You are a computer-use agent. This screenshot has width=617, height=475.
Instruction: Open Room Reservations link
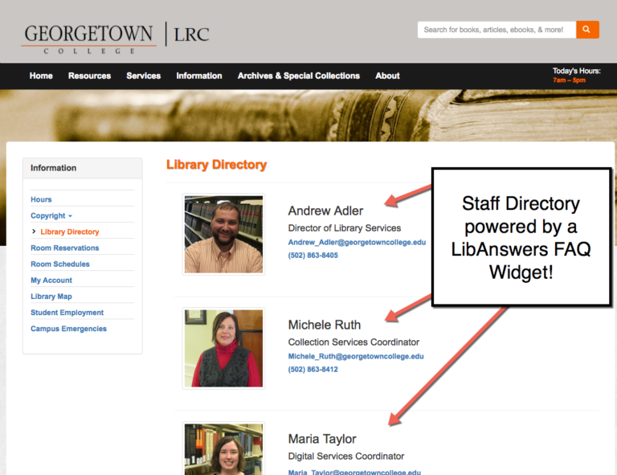click(64, 248)
